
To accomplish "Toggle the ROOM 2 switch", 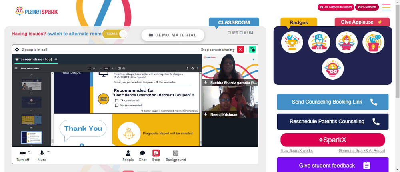I will pyautogui.click(x=115, y=34).
